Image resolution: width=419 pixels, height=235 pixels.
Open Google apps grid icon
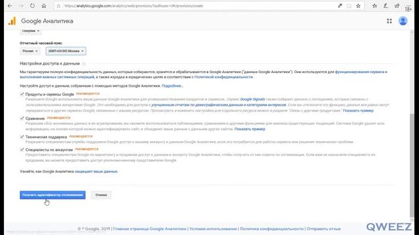coord(389,21)
